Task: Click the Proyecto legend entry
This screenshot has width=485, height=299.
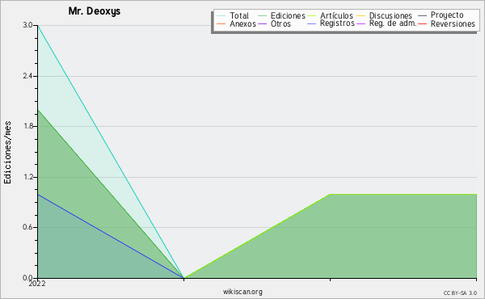Action: pyautogui.click(x=441, y=15)
